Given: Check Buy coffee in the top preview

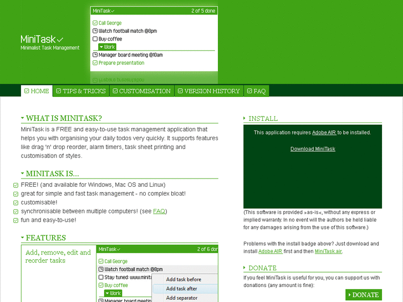Looking at the screenshot, I should click(95, 39).
